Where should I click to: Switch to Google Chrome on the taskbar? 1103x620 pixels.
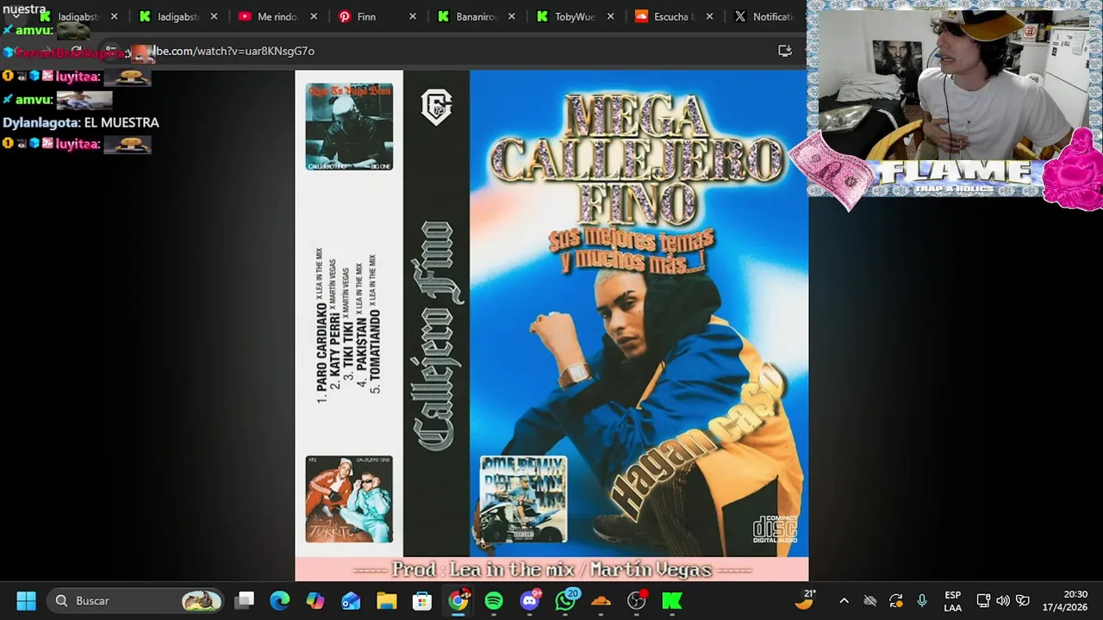click(x=458, y=600)
